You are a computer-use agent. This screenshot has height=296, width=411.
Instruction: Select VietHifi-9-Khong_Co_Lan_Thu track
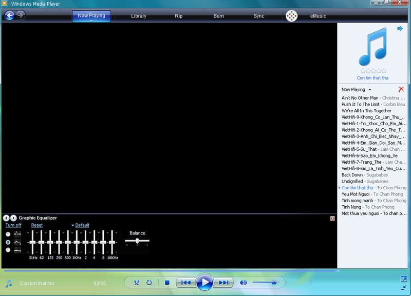tap(373, 117)
